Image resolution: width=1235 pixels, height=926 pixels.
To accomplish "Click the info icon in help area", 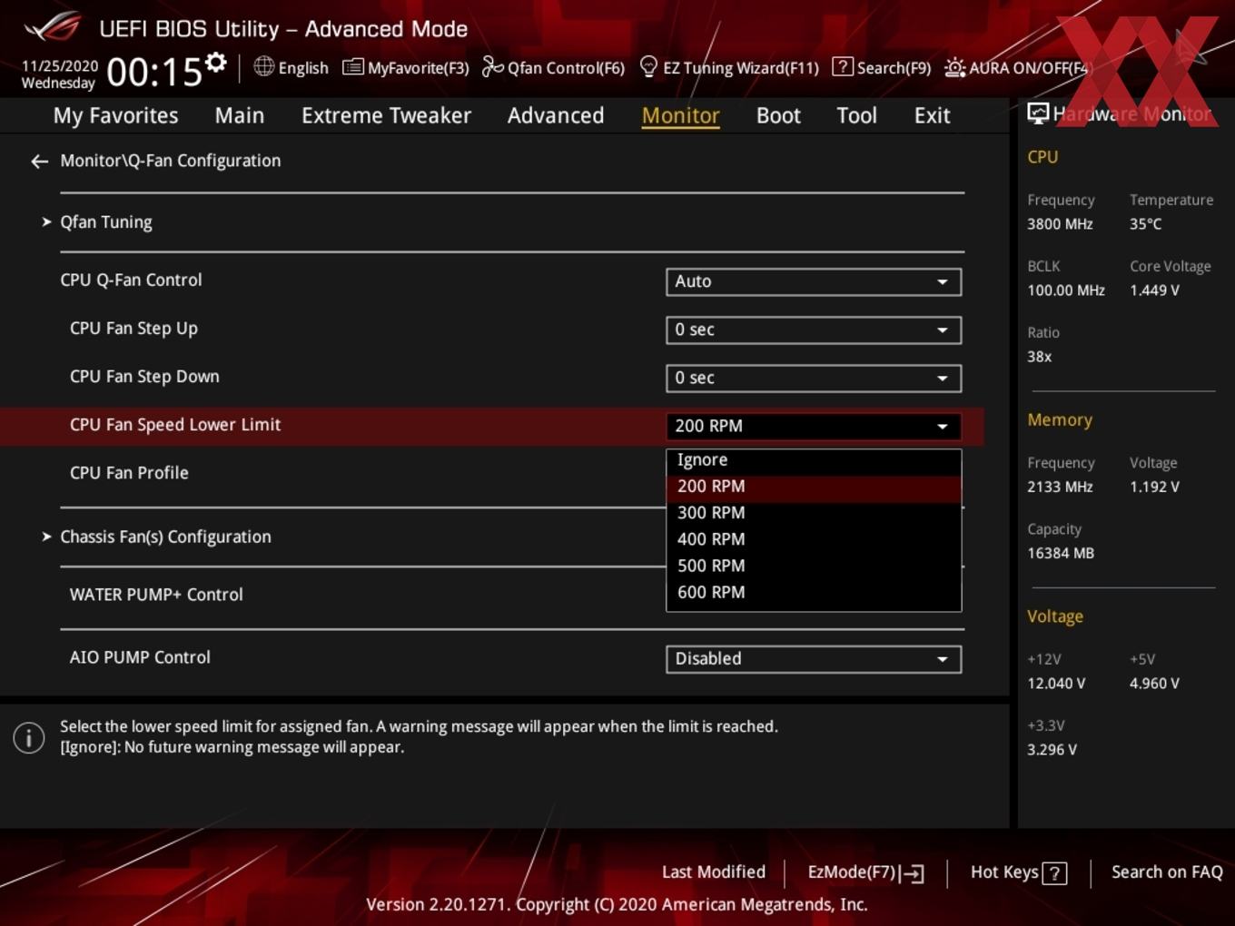I will [x=29, y=738].
